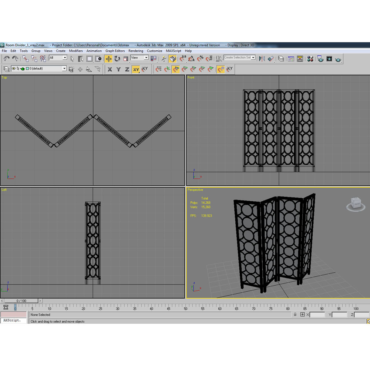This screenshot has height=370, width=370.
Task: Toggle the 2.5D Snaps button
Action: point(183,59)
